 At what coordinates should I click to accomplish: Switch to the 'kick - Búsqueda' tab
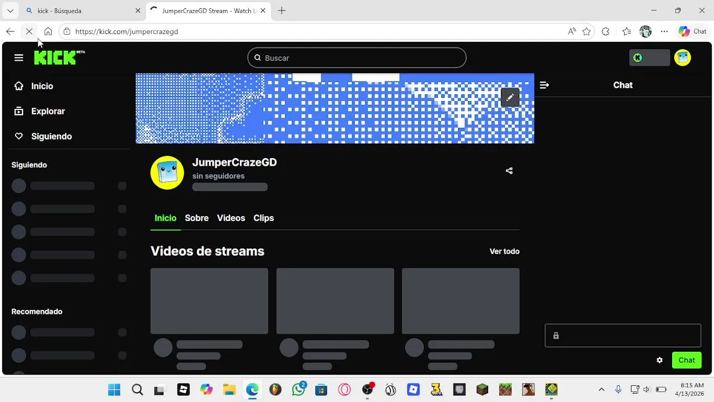(x=84, y=11)
